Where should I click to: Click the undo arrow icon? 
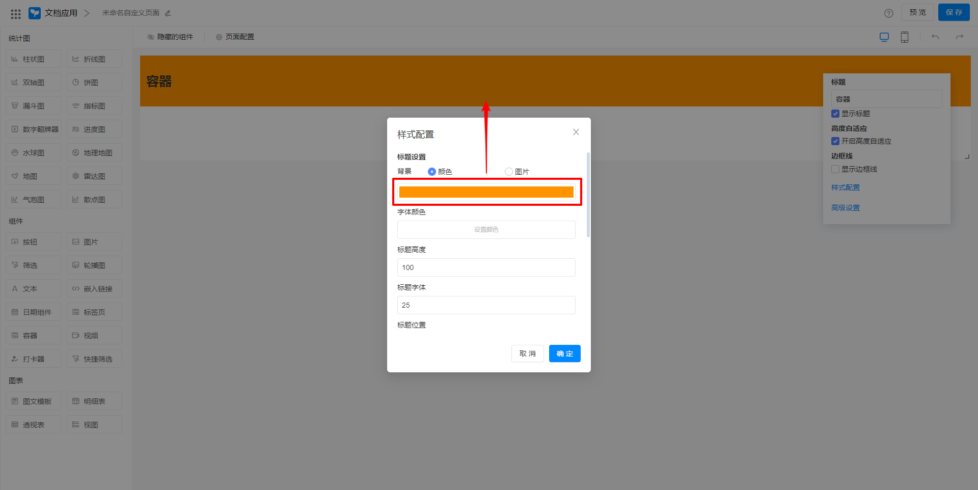pyautogui.click(x=935, y=37)
